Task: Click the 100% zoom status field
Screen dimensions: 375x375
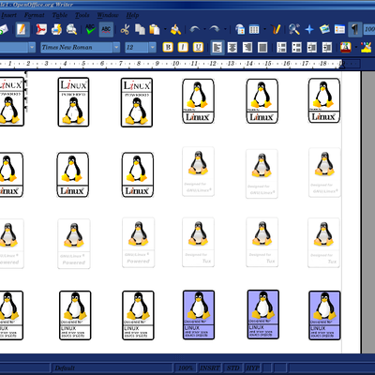Action: 186,367
